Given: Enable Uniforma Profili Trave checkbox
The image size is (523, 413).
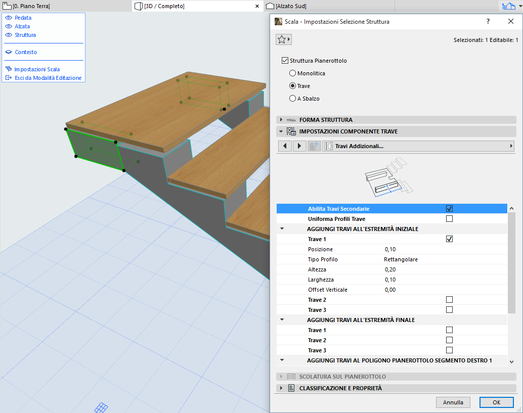Looking at the screenshot, I should tap(449, 219).
